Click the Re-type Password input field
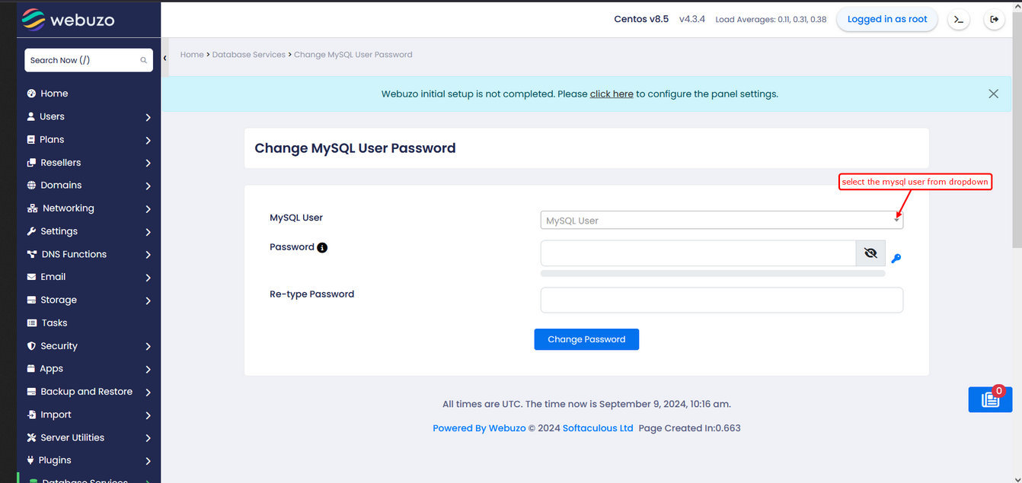The image size is (1022, 483). point(721,300)
